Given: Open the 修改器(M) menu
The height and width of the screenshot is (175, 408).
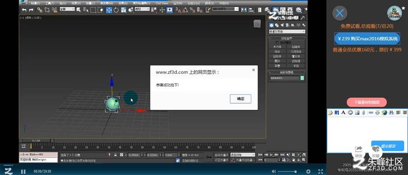Looking at the screenshot, I should point(107,3).
